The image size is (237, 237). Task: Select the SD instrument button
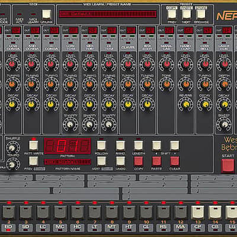coord(25,228)
